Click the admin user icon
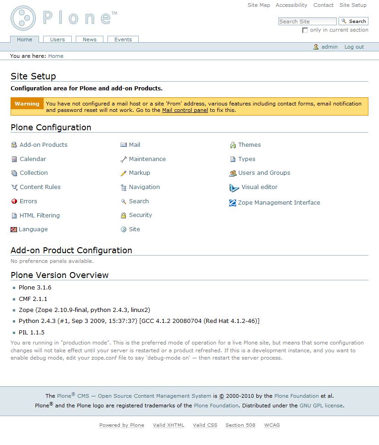 pos(316,47)
